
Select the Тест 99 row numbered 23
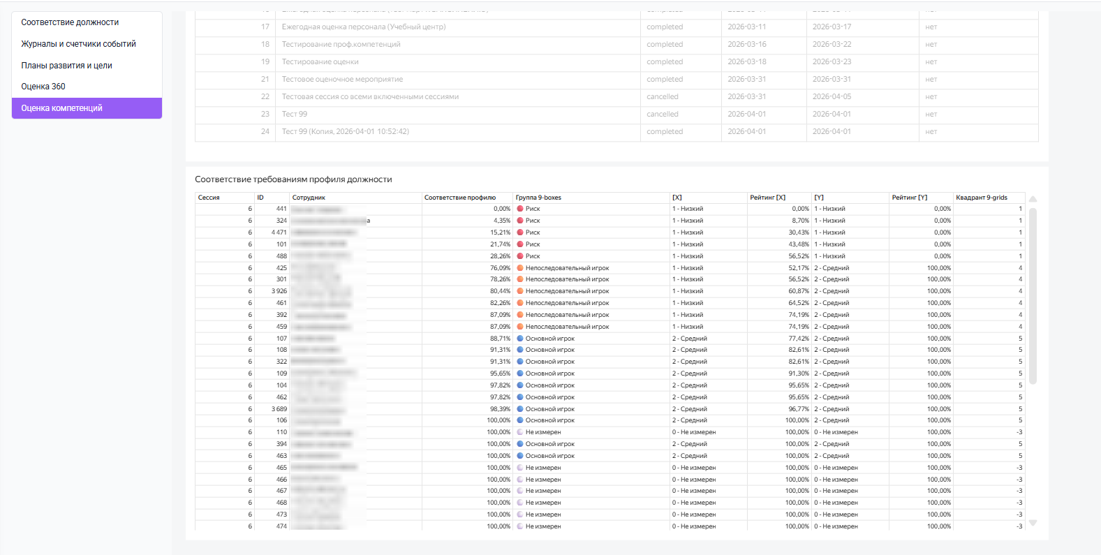(616, 114)
